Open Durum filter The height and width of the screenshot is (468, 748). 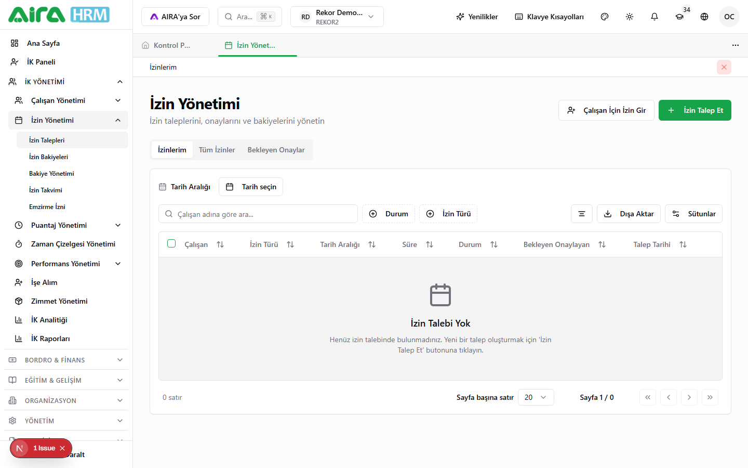click(x=389, y=214)
